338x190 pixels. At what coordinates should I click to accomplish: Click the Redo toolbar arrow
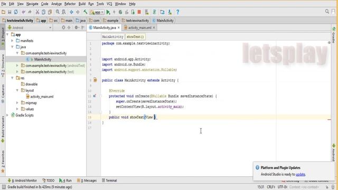coord(30,12)
